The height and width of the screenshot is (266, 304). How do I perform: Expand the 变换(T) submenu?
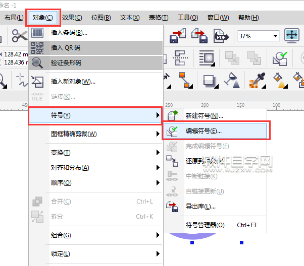[96, 153]
